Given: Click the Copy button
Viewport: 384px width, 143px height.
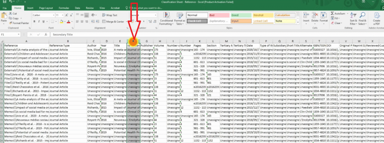Looking at the screenshot, I should coord(14,18).
